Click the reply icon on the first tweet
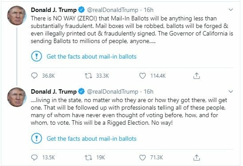 [x=34, y=76]
